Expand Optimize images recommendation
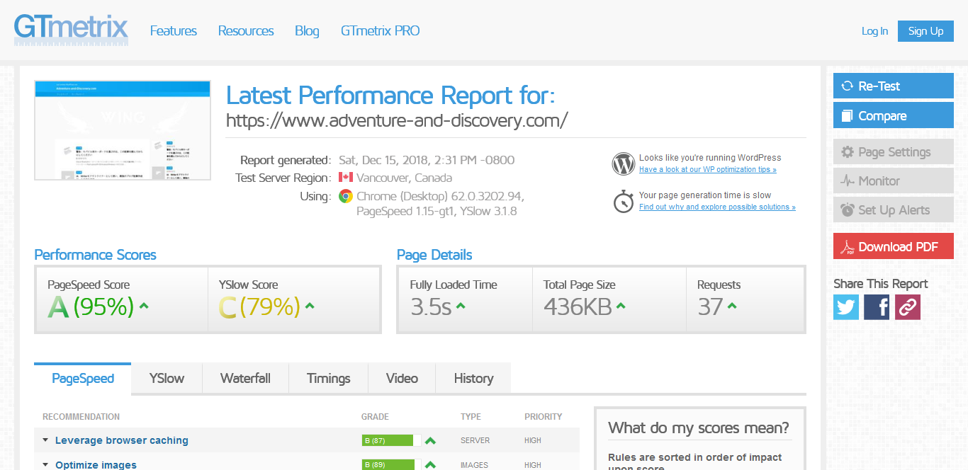This screenshot has width=968, height=470. (45, 465)
